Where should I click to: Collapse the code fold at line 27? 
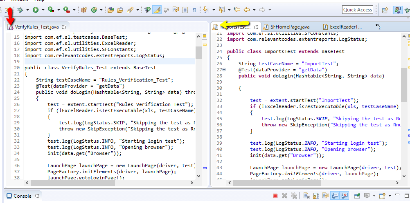[x=224, y=70]
